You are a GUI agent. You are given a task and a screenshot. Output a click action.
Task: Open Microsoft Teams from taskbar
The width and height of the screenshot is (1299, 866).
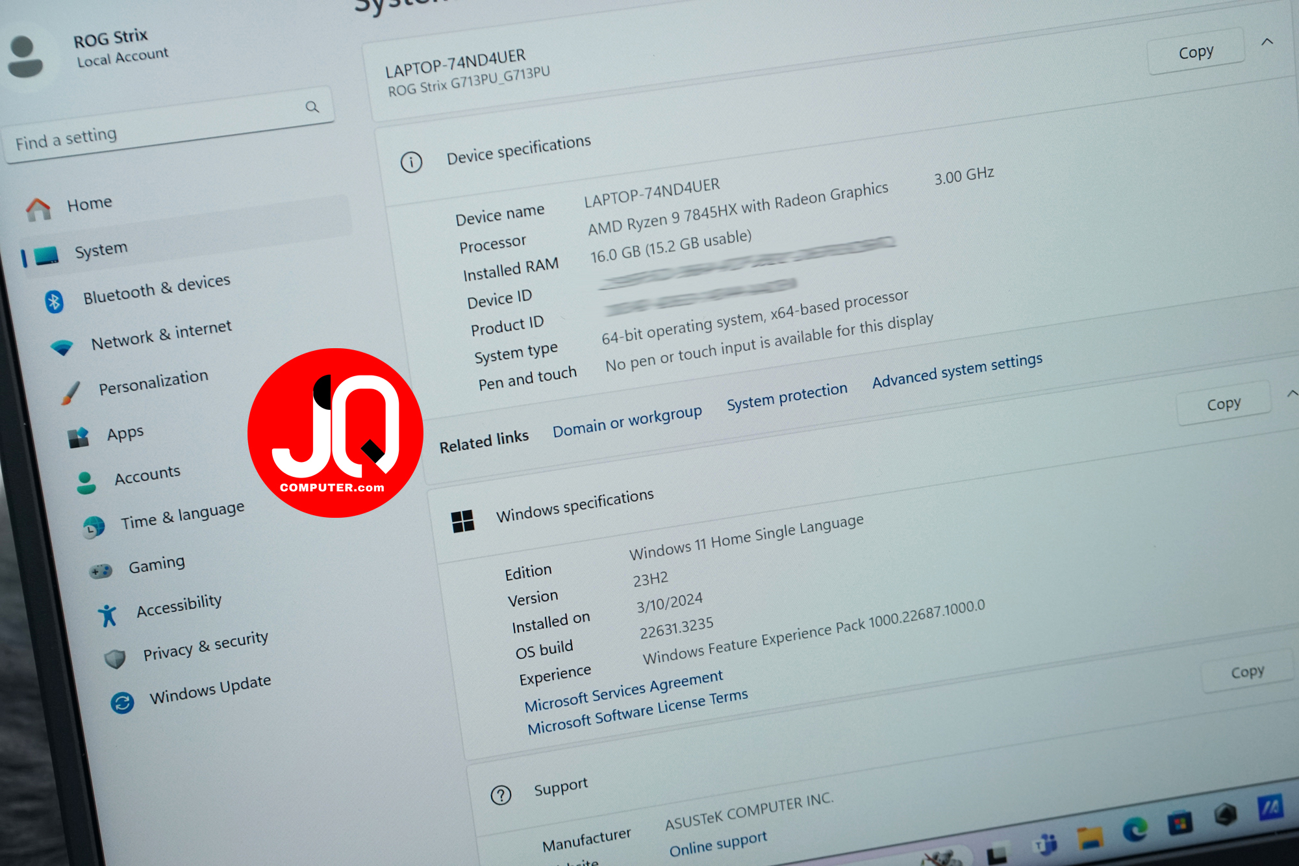(1046, 844)
